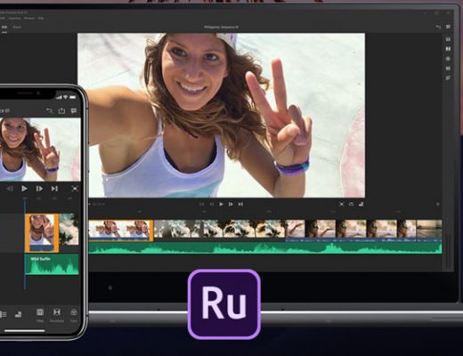Skip to the end on the phone
Screen dimensions: 463x356
click(x=54, y=189)
